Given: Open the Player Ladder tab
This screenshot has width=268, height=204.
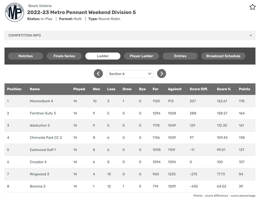Looking at the screenshot, I should (x=141, y=56).
